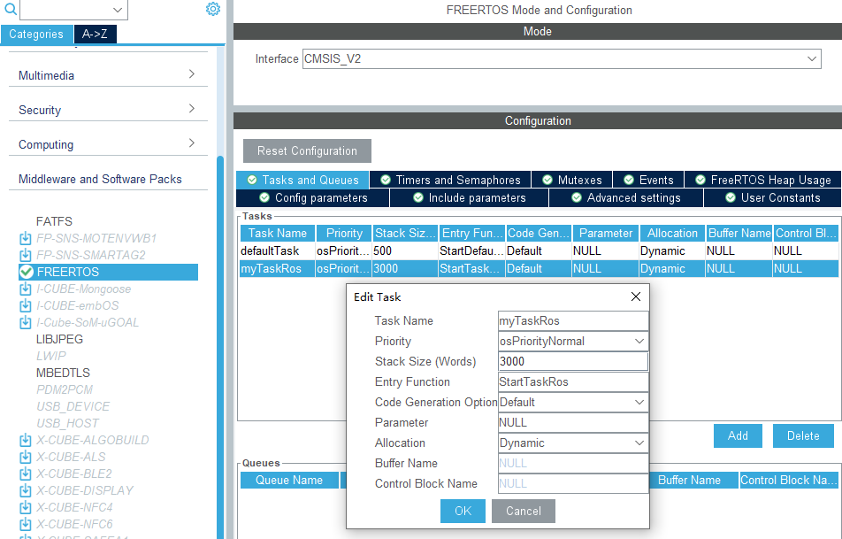Click download icon beside I-CUBE-embOS
The width and height of the screenshot is (842, 539).
[x=26, y=305]
